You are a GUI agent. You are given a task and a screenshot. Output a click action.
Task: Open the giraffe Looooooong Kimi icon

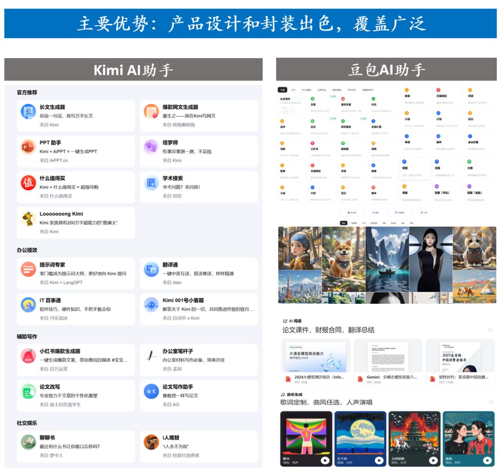point(28,218)
